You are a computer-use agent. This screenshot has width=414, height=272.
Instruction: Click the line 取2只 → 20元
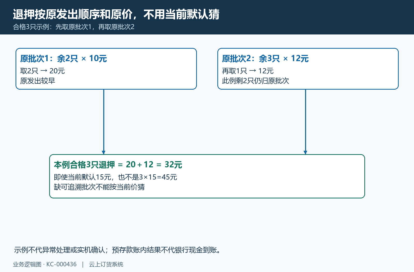(x=42, y=71)
